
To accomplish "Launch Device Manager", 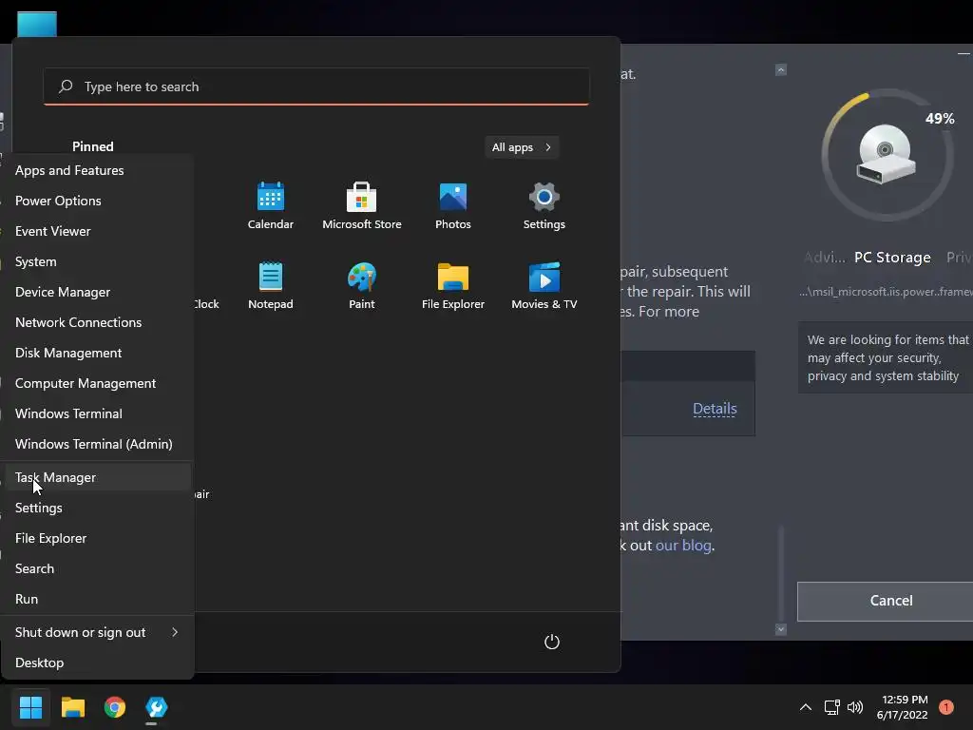I will (x=98, y=292).
